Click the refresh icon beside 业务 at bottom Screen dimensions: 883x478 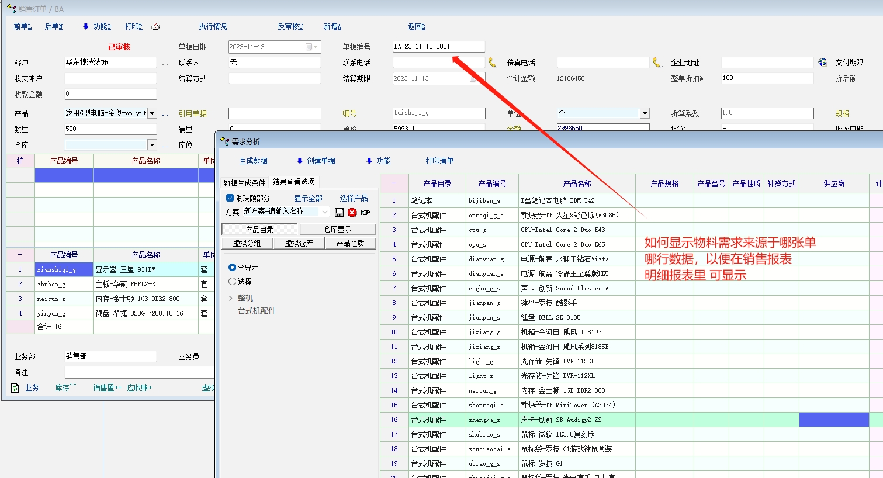click(15, 387)
